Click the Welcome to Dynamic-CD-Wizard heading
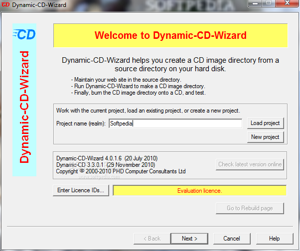 tap(170, 35)
